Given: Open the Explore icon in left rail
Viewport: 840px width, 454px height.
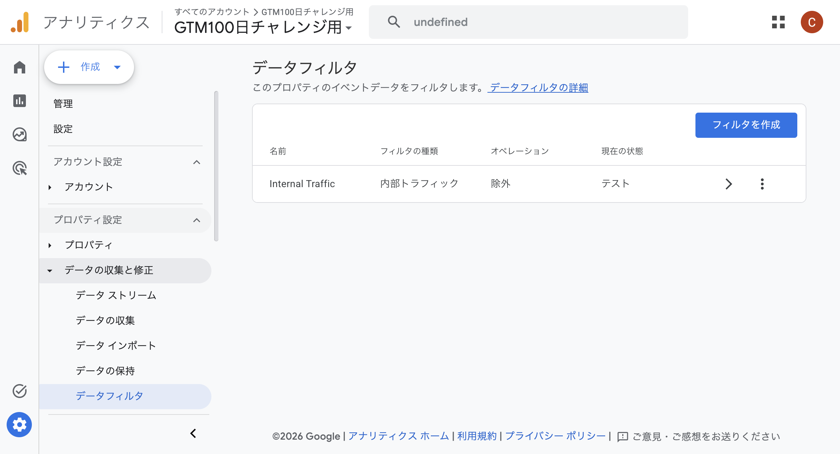Looking at the screenshot, I should [20, 134].
